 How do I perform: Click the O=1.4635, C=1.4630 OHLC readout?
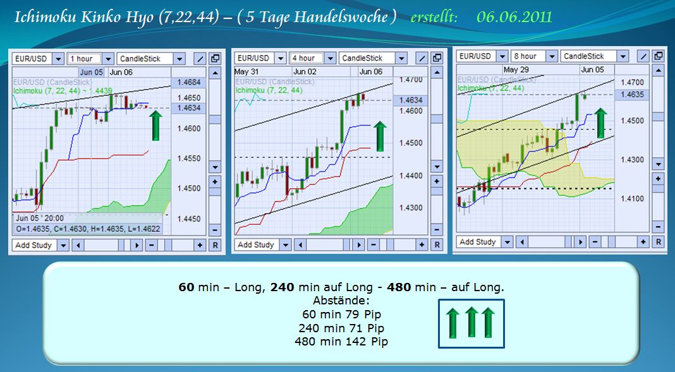[88, 229]
